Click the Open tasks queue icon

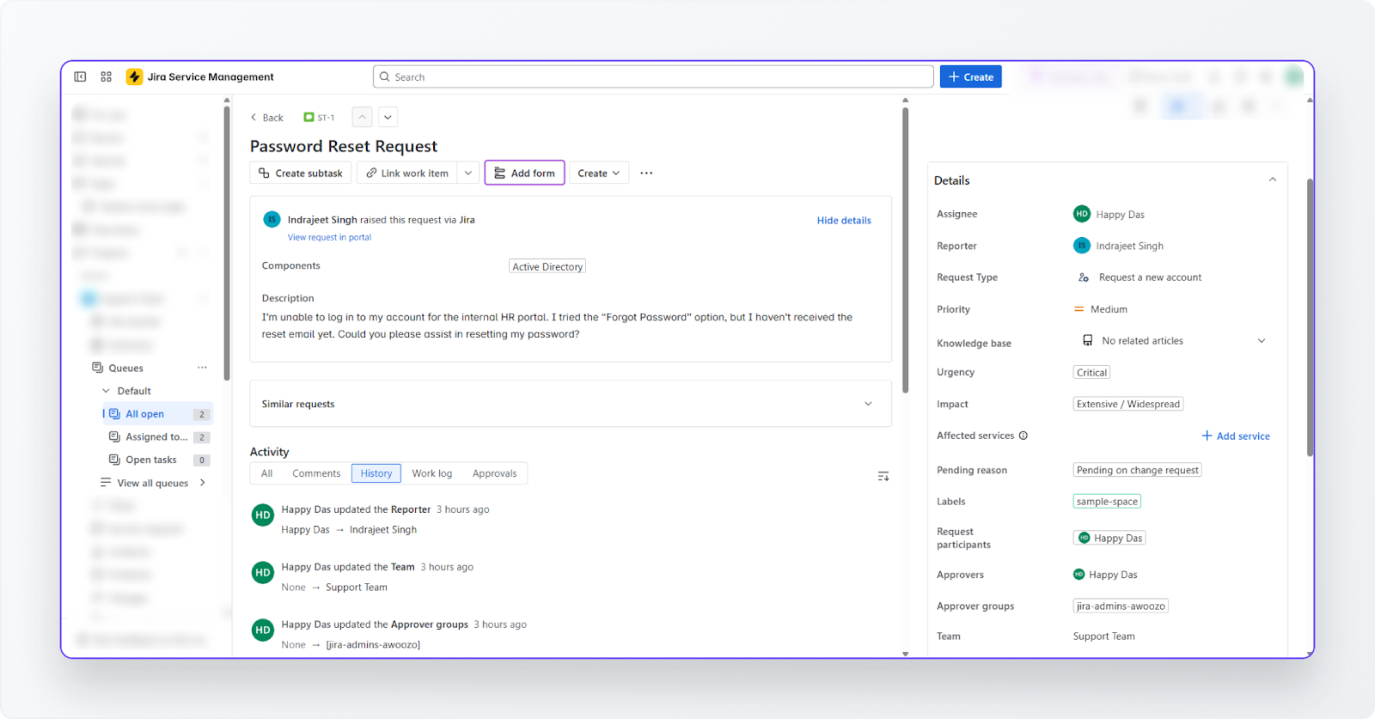114,460
